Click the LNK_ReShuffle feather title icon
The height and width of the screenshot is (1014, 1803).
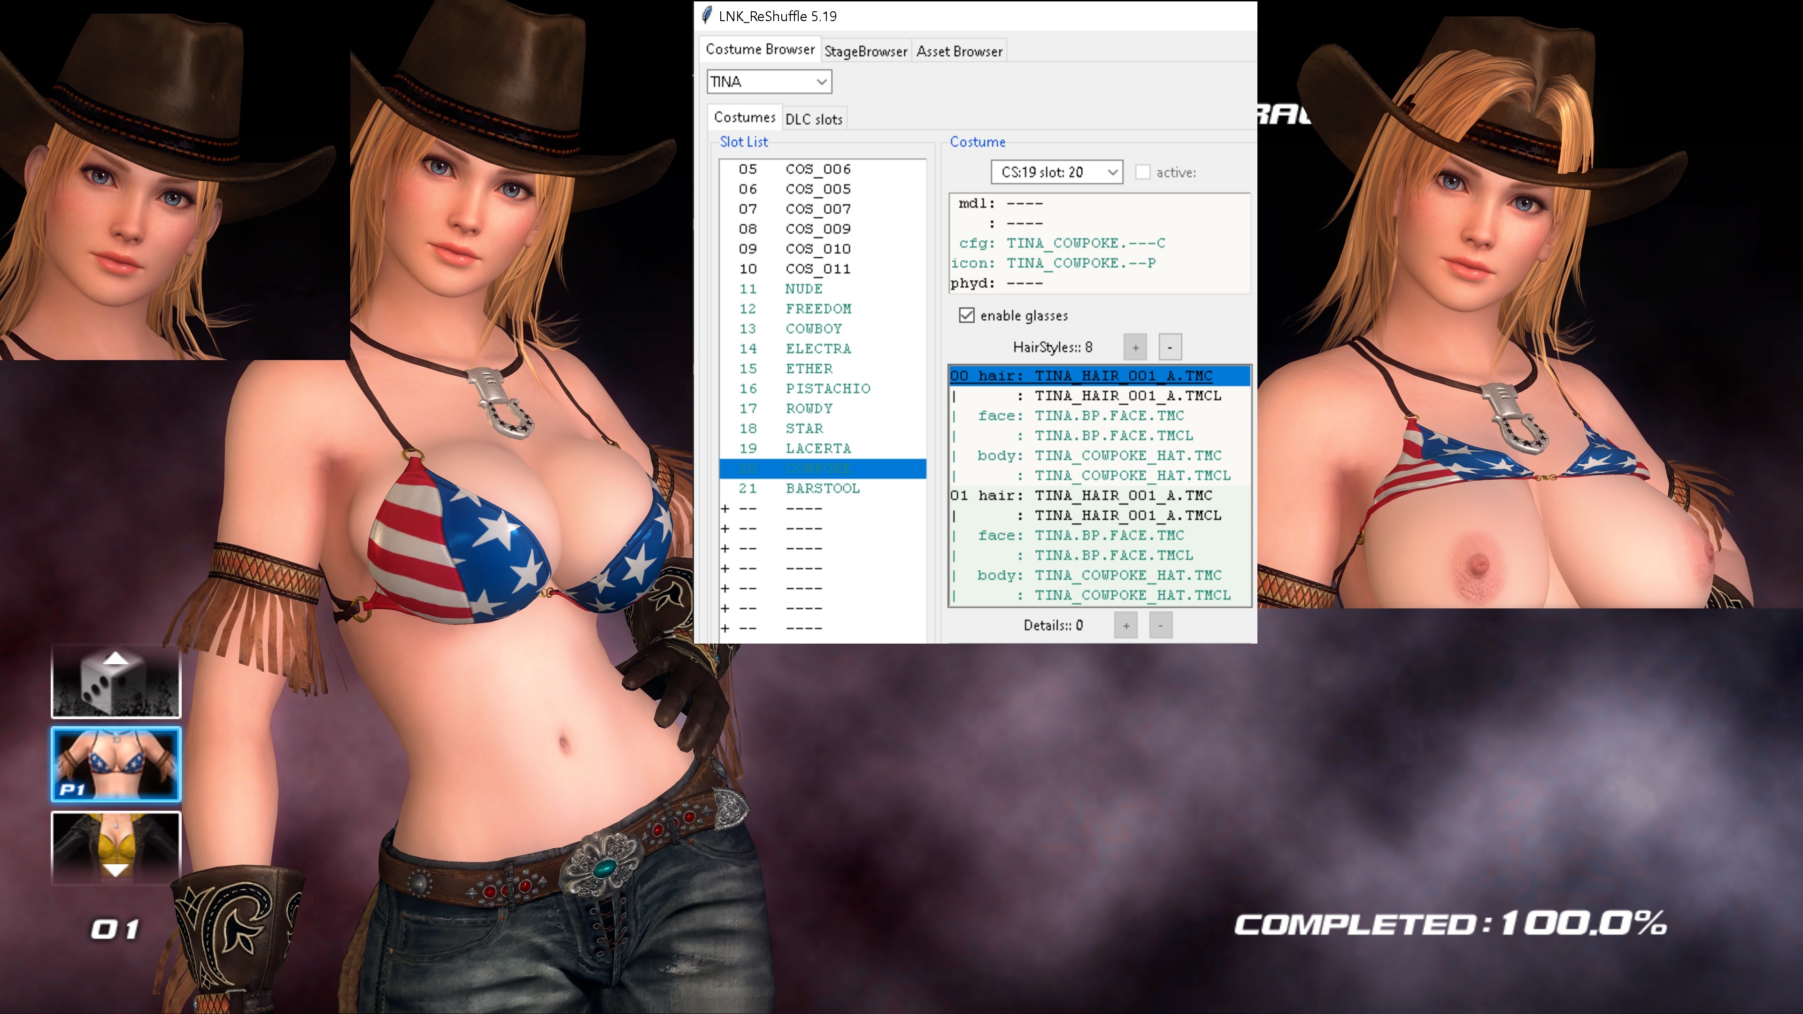tap(707, 15)
